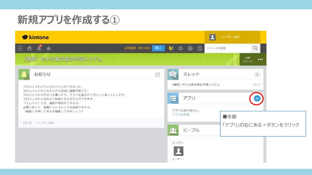Click the ユーザー100 name under announcement

[x=45, y=123]
